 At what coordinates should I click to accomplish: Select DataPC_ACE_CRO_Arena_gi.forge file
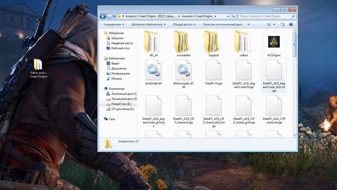pos(243,109)
